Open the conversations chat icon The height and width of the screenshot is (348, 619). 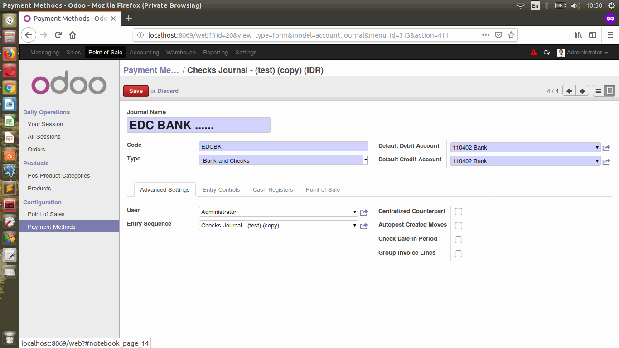click(546, 53)
